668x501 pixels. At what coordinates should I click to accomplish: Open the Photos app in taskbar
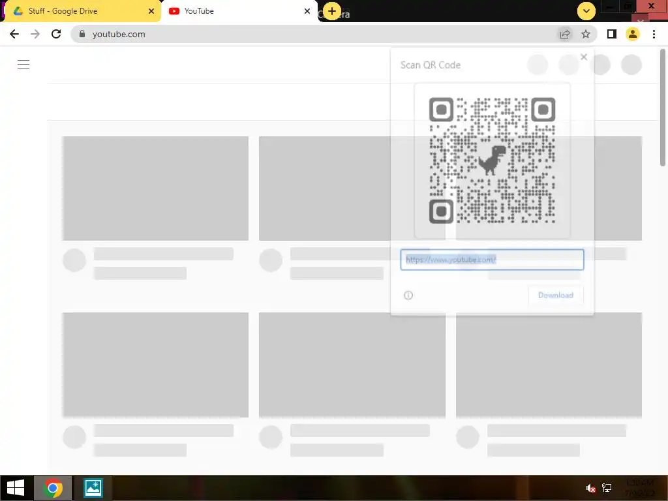pyautogui.click(x=93, y=488)
